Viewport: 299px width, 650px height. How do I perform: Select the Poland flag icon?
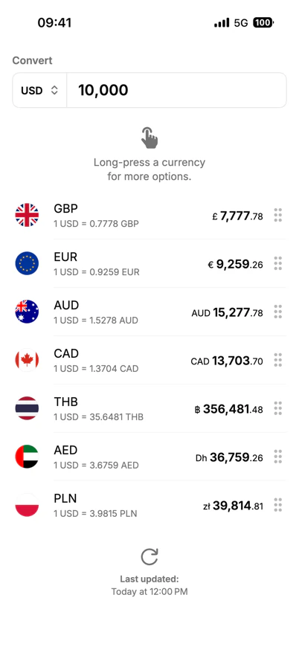tap(27, 505)
